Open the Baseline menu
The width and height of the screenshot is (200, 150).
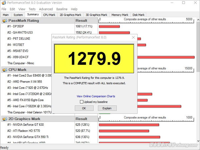click(x=62, y=9)
